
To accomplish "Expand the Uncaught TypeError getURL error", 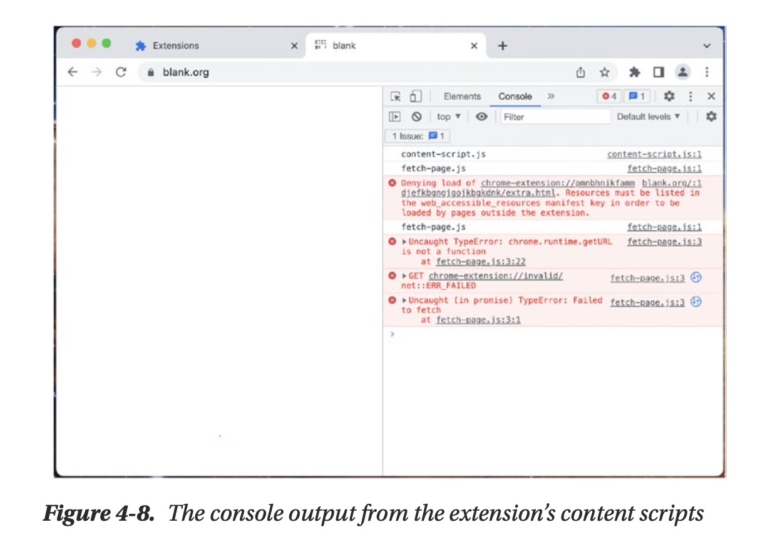I will (x=404, y=242).
